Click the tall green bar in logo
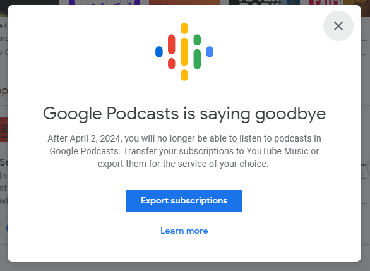The height and width of the screenshot is (271, 370). (x=197, y=59)
